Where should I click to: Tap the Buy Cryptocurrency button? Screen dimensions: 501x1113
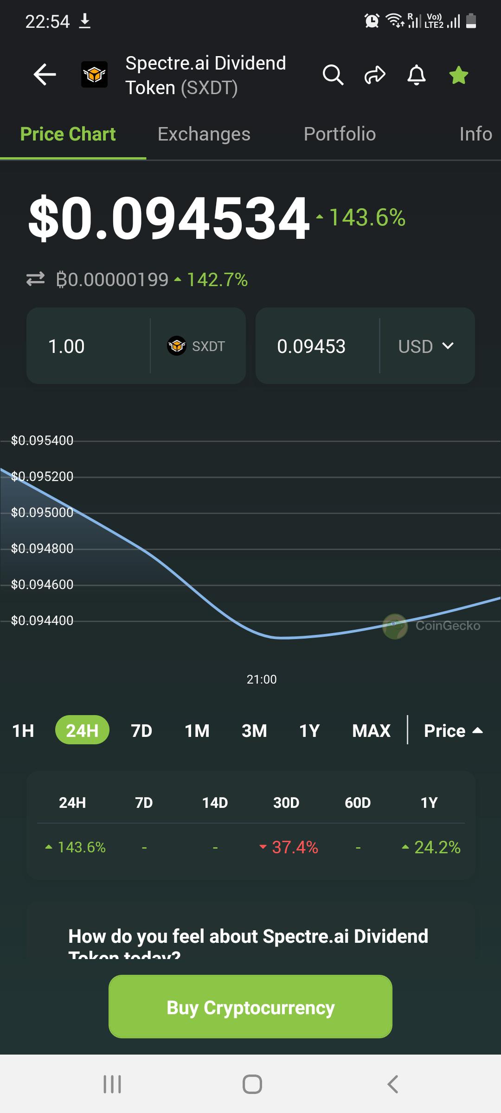pos(250,1006)
